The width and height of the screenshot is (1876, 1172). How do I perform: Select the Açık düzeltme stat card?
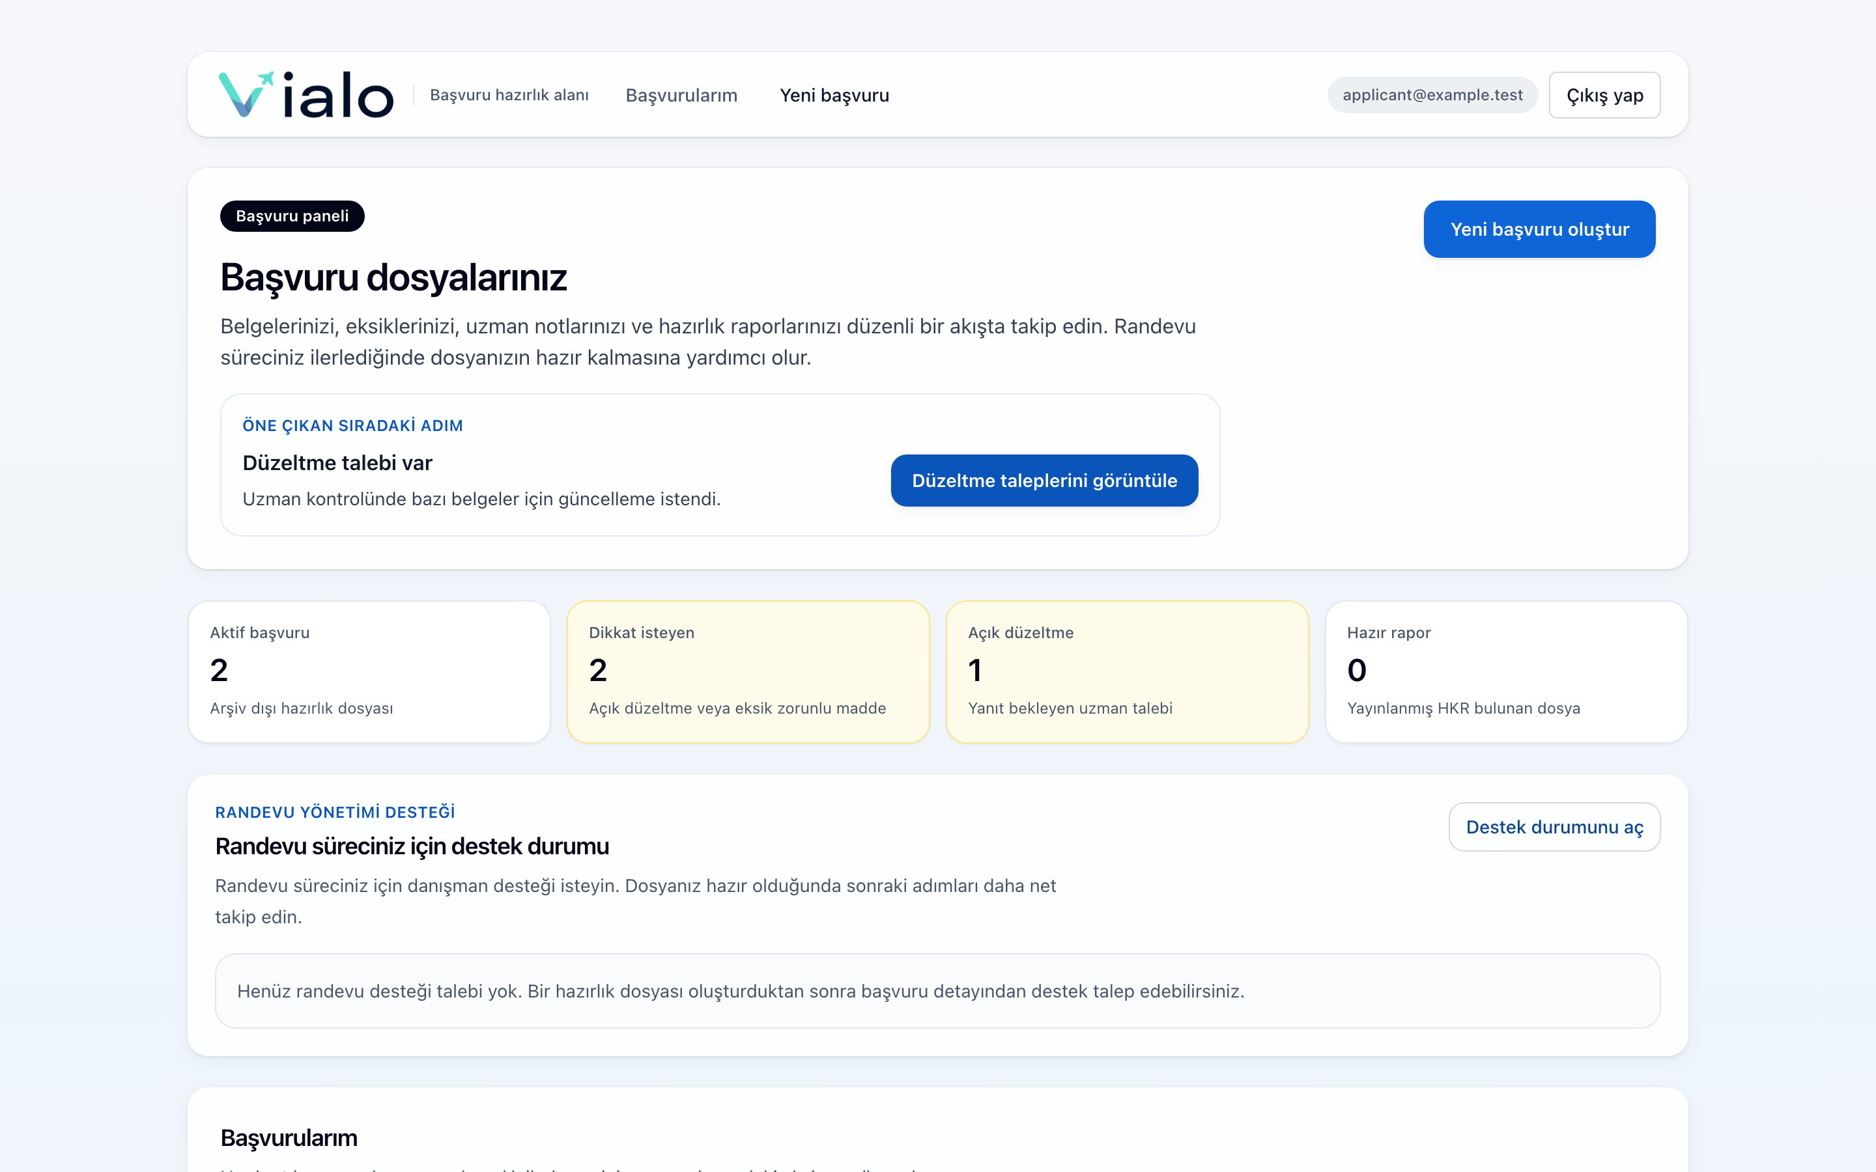click(1127, 671)
